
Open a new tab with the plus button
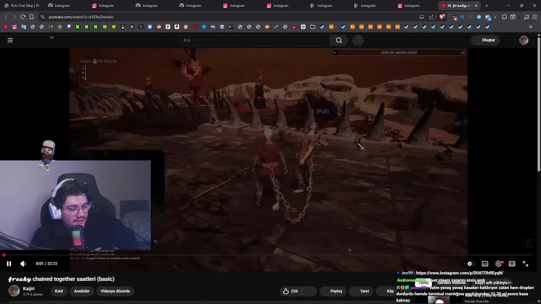pos(486,5)
